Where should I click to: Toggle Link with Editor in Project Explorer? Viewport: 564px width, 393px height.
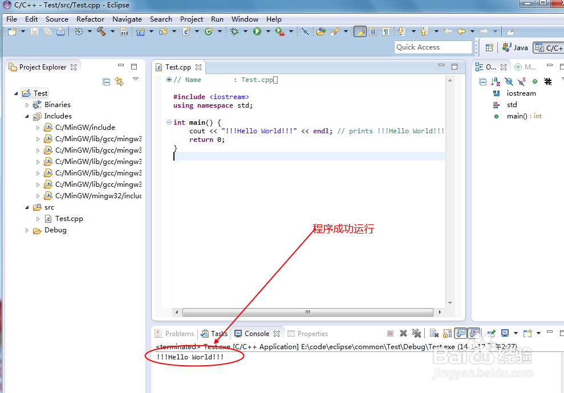[x=119, y=81]
